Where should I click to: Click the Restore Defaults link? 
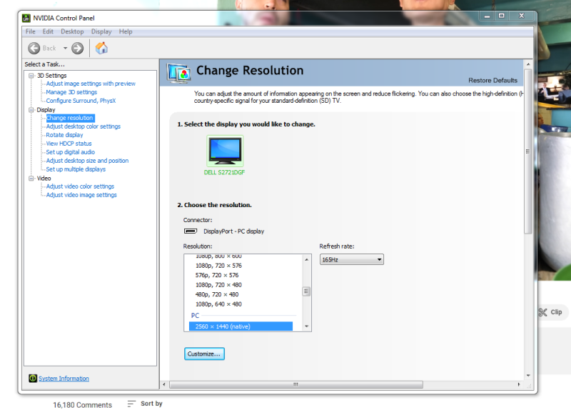click(492, 80)
